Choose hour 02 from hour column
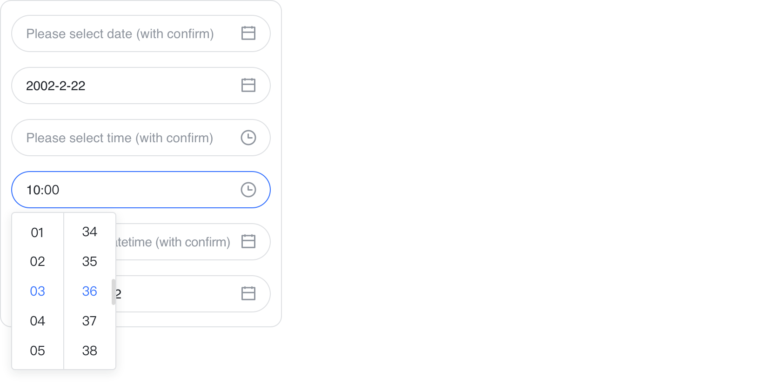 [x=38, y=262]
